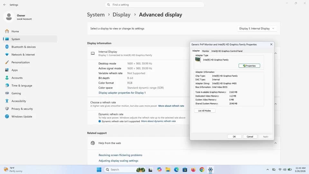
Task: Open File Explorer from the taskbar
Action: tap(168, 169)
